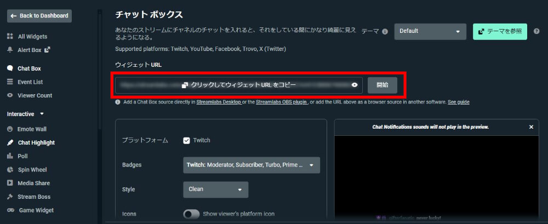Click the Media Share play icon

pos(10,183)
